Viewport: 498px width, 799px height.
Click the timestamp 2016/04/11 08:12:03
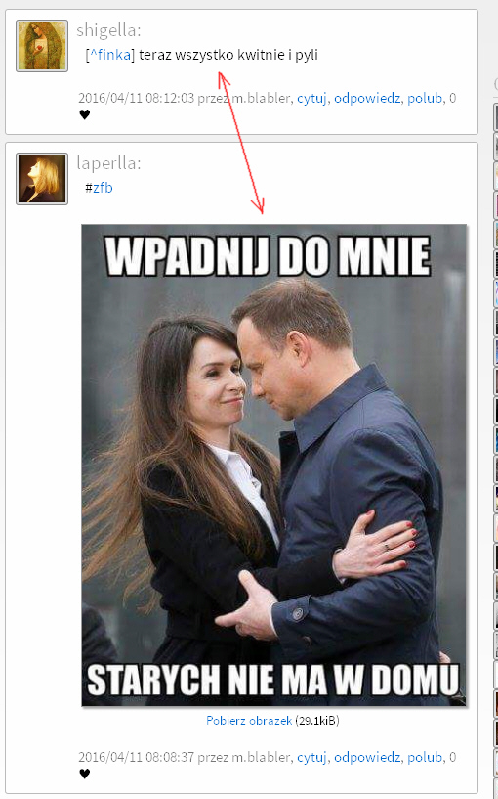137,98
